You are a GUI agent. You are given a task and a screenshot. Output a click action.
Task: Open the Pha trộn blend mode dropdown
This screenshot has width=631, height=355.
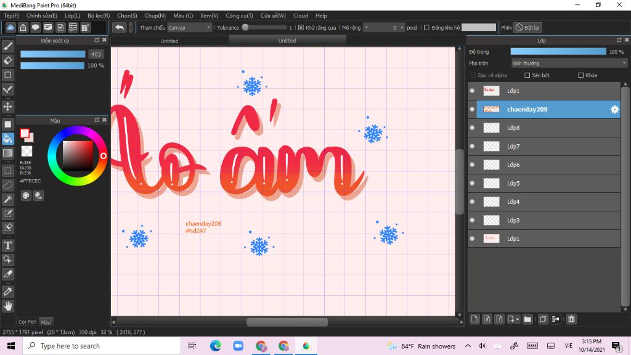click(569, 63)
